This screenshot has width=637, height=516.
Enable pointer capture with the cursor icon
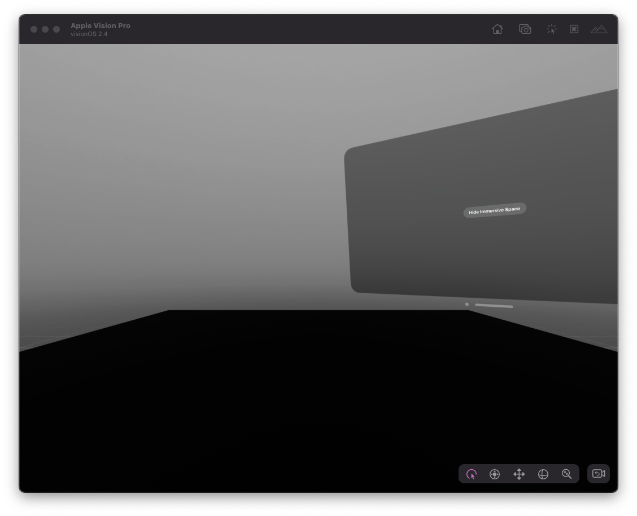551,29
